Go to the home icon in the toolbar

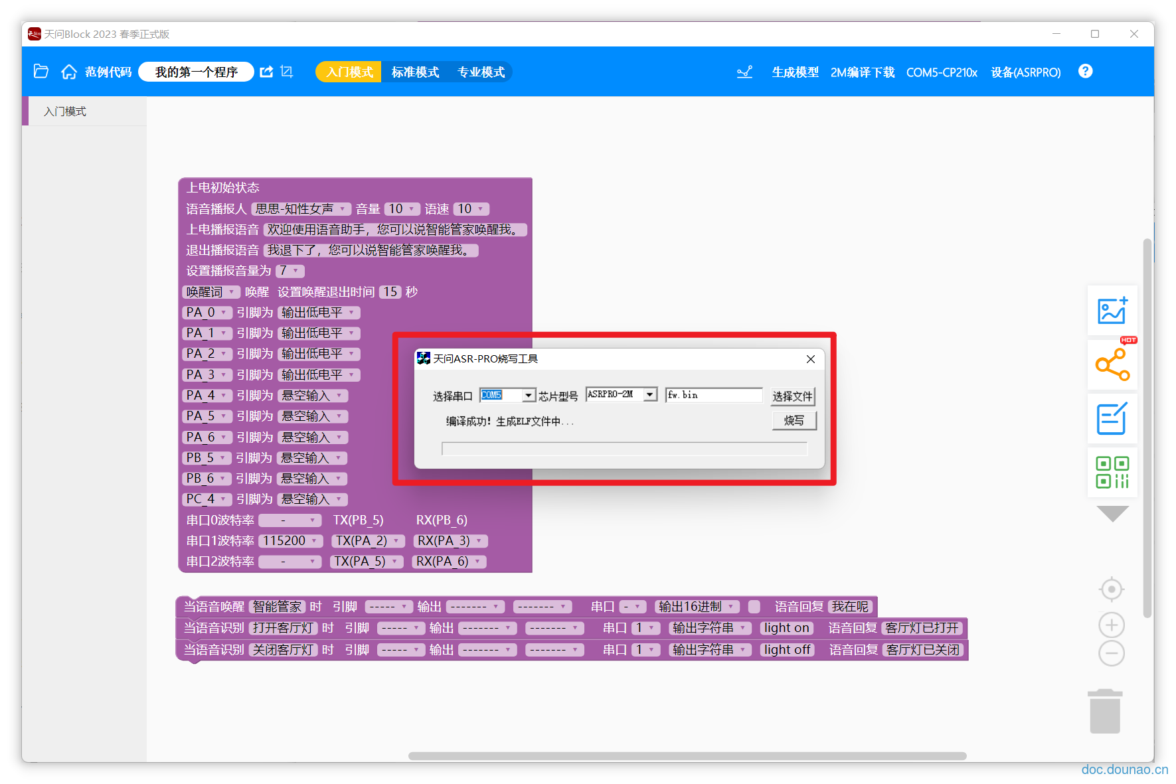click(x=69, y=72)
